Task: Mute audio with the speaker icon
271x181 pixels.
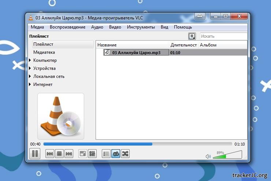Action: 208,157
